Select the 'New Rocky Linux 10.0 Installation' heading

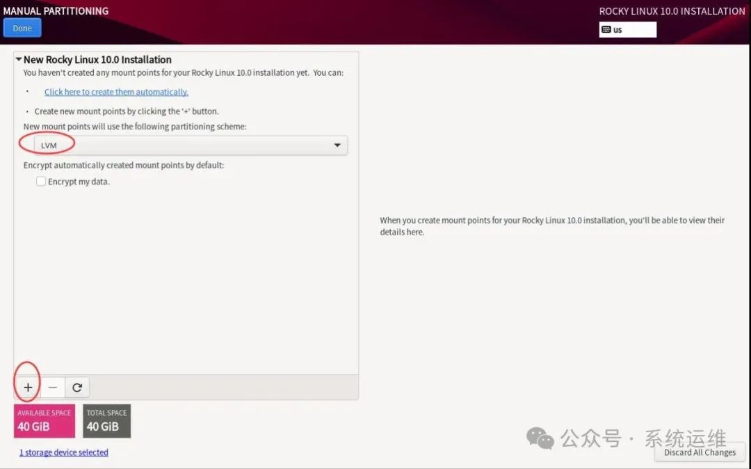coord(97,59)
